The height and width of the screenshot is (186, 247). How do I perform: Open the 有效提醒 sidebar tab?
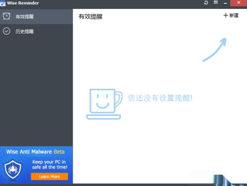36,17
